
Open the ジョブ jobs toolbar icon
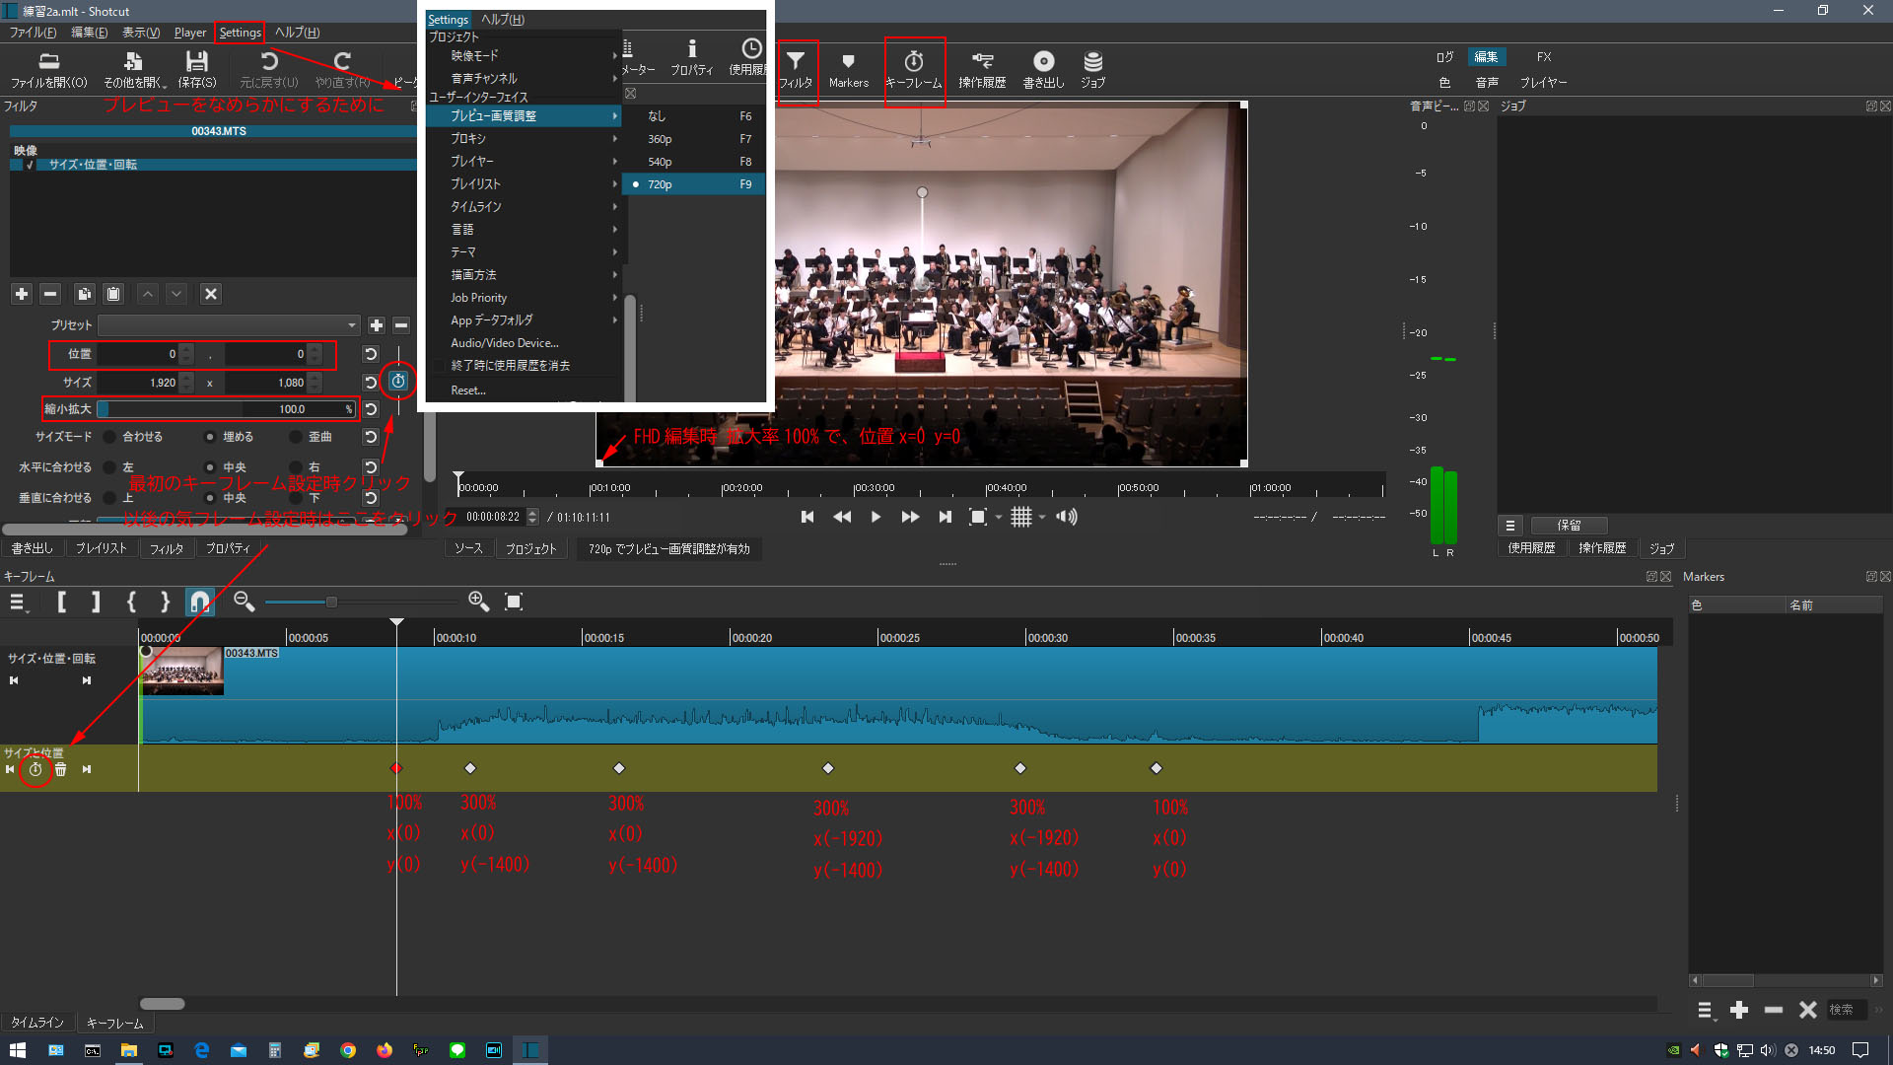click(x=1092, y=70)
